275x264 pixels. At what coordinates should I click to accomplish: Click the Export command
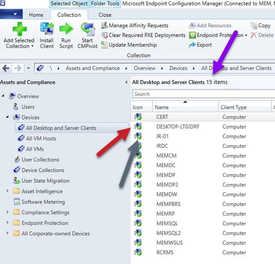201,45
